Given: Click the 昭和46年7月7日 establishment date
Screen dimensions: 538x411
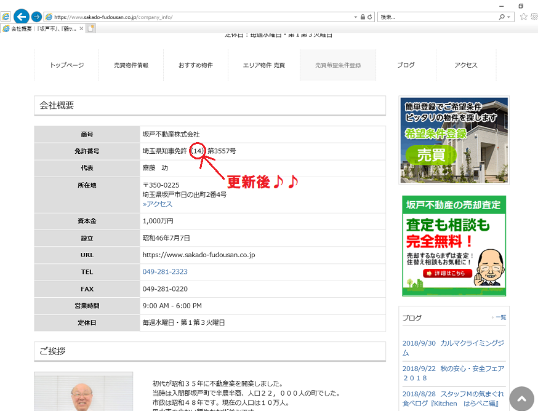Looking at the screenshot, I should [166, 238].
